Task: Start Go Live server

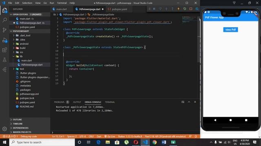Action: 110,136
